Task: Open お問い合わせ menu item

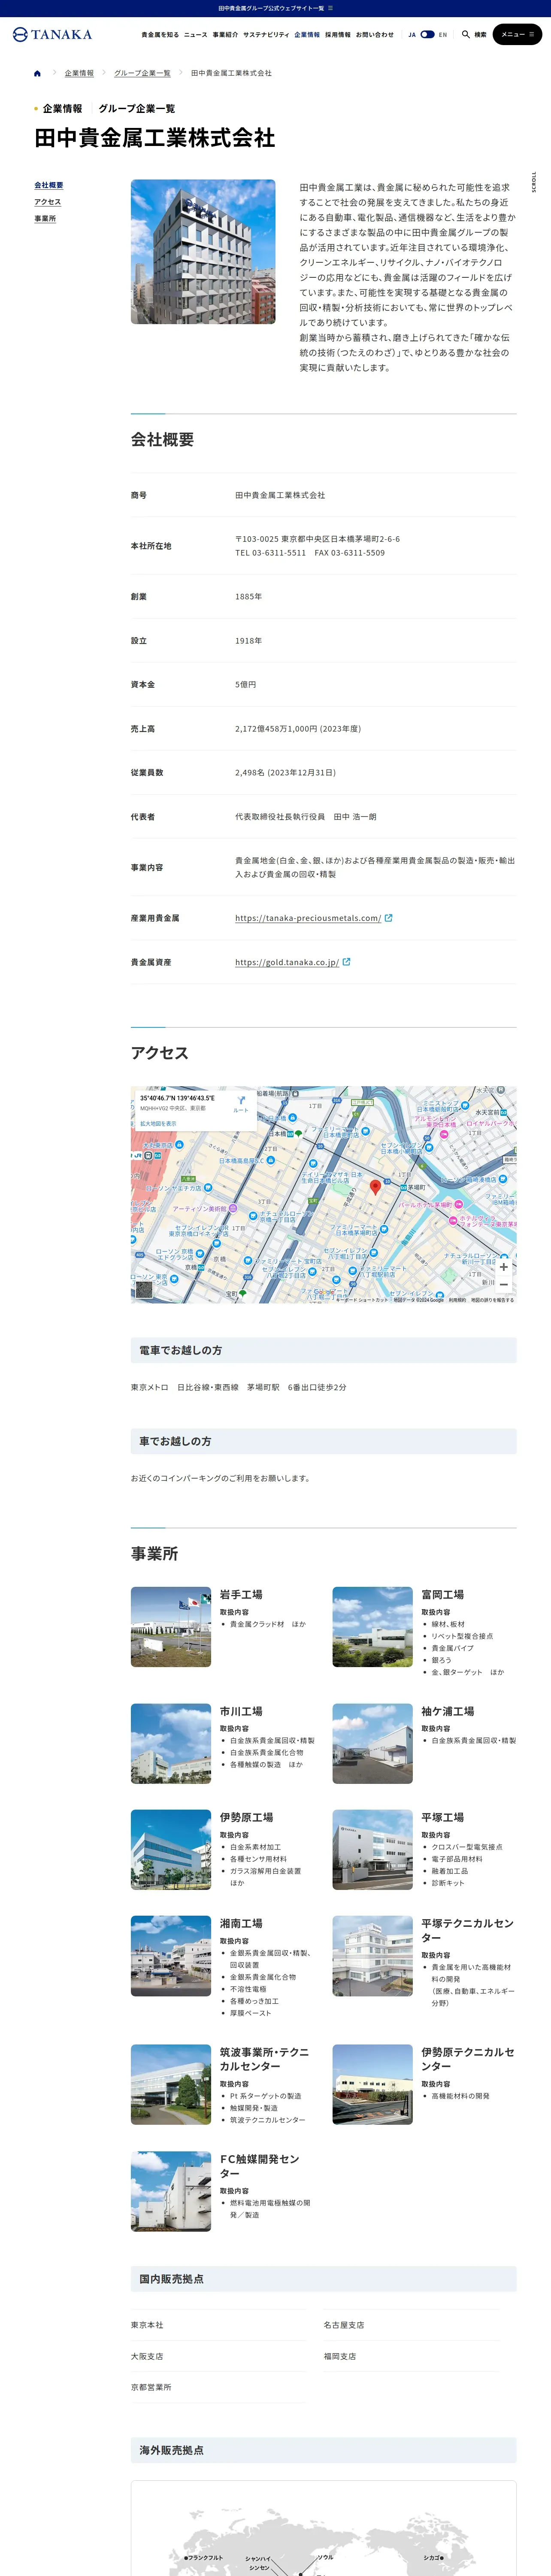Action: pos(375,34)
